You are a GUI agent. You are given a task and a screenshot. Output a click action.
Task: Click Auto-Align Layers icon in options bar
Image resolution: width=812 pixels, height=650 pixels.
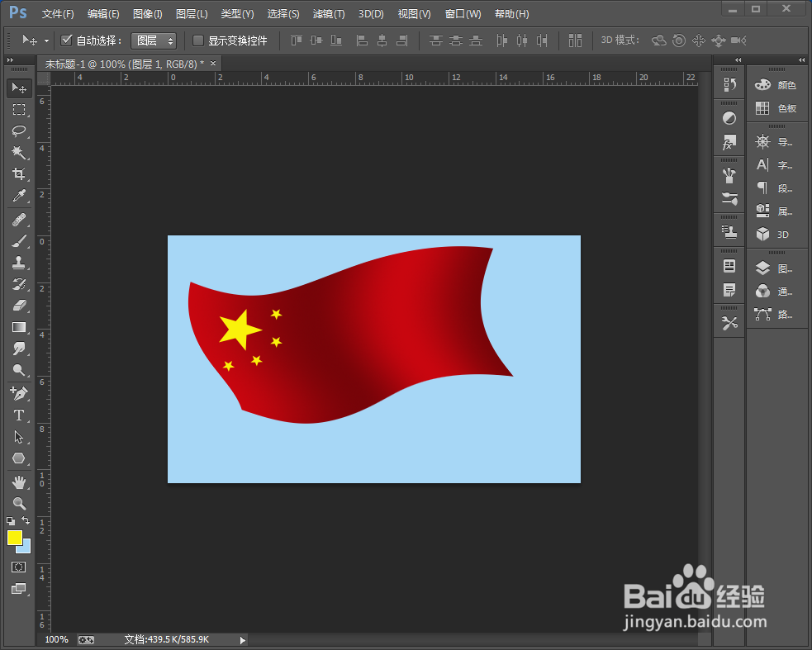click(576, 40)
